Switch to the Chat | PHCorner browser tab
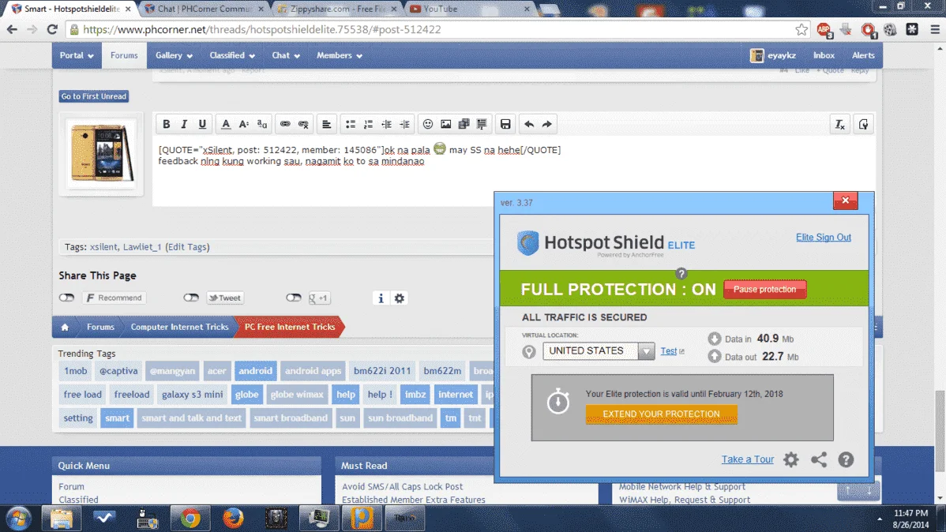The height and width of the screenshot is (532, 946). tap(204, 9)
